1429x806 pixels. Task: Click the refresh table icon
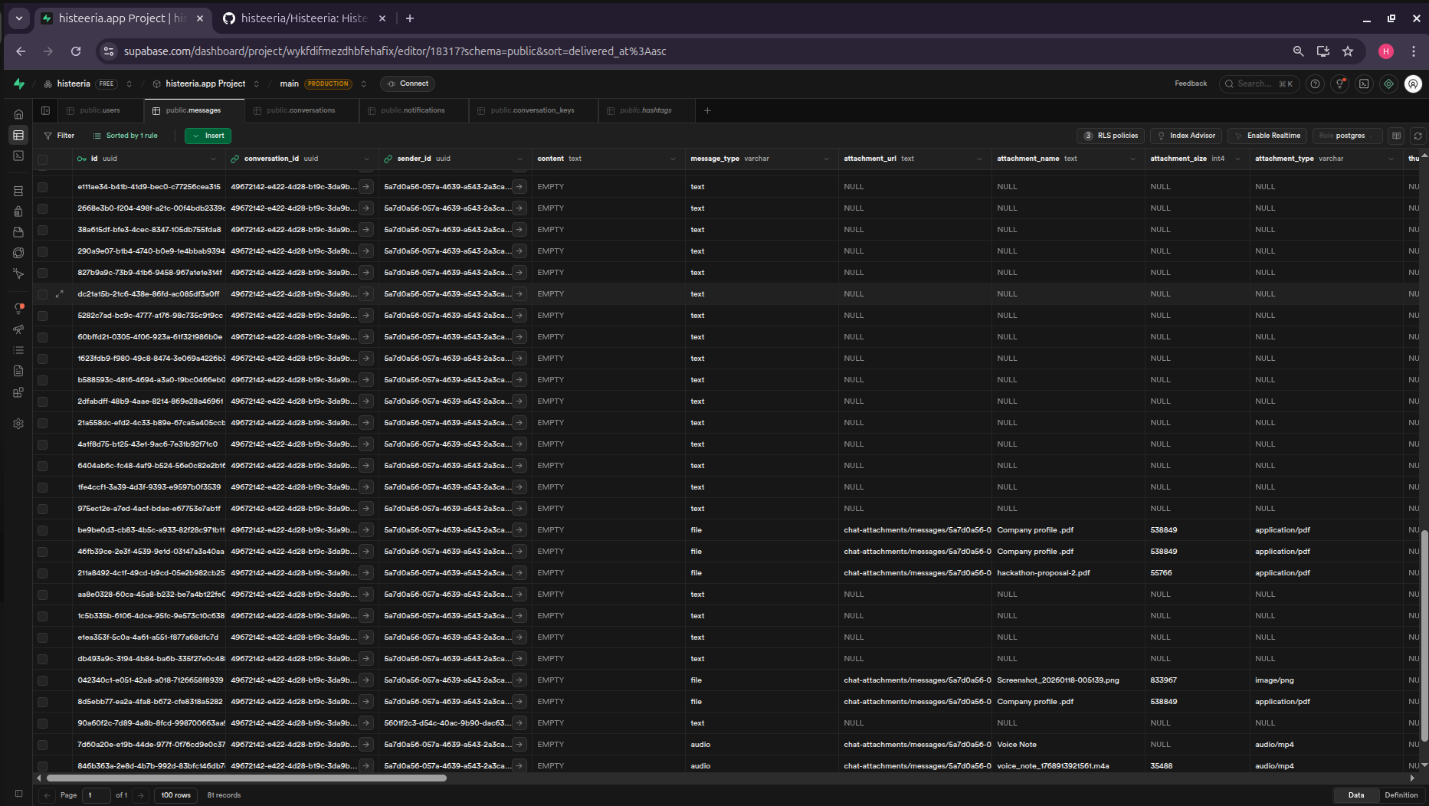point(1418,136)
